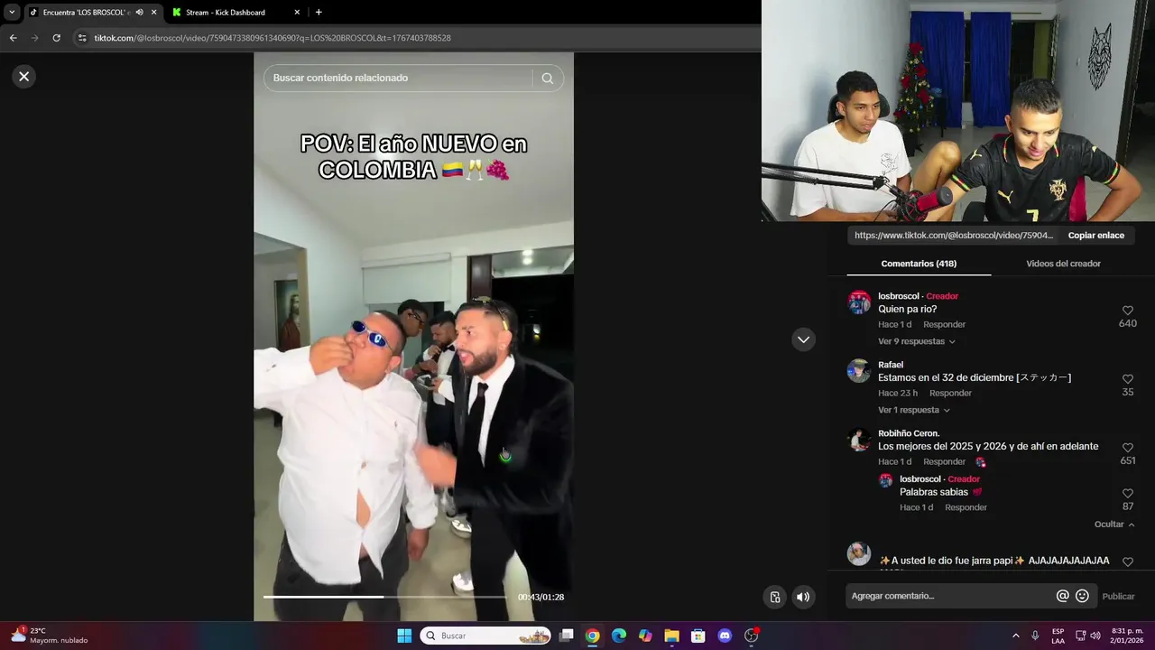Open 'Robihño Ceron.' username link

(x=909, y=433)
